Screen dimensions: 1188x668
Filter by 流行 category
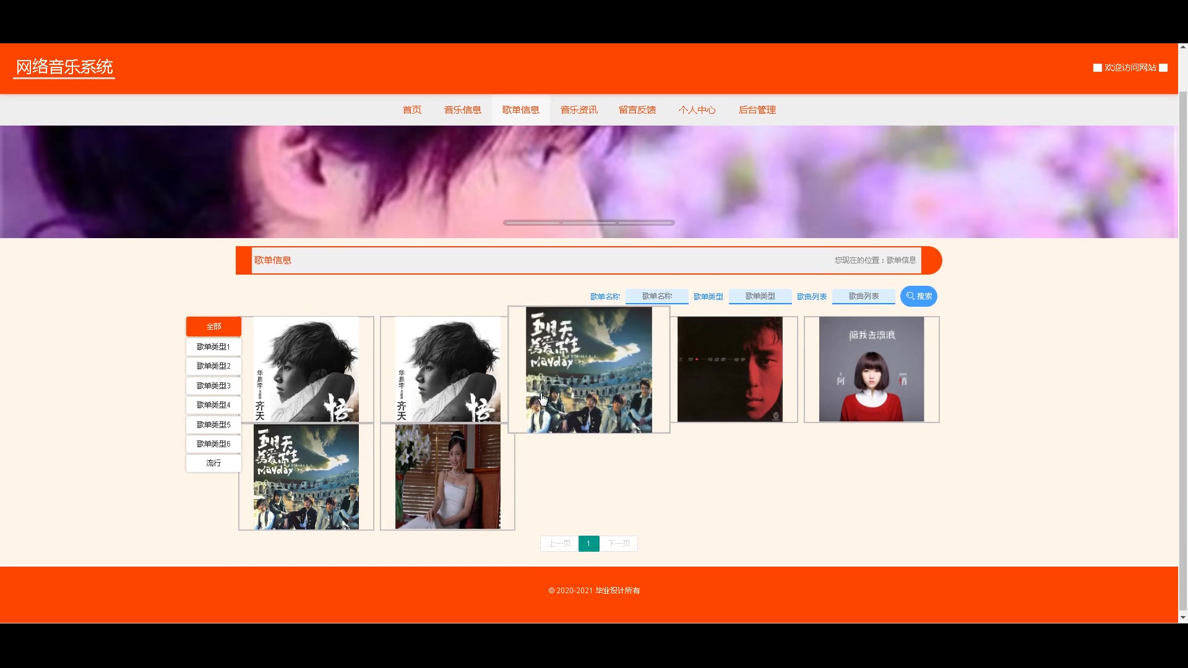click(213, 463)
